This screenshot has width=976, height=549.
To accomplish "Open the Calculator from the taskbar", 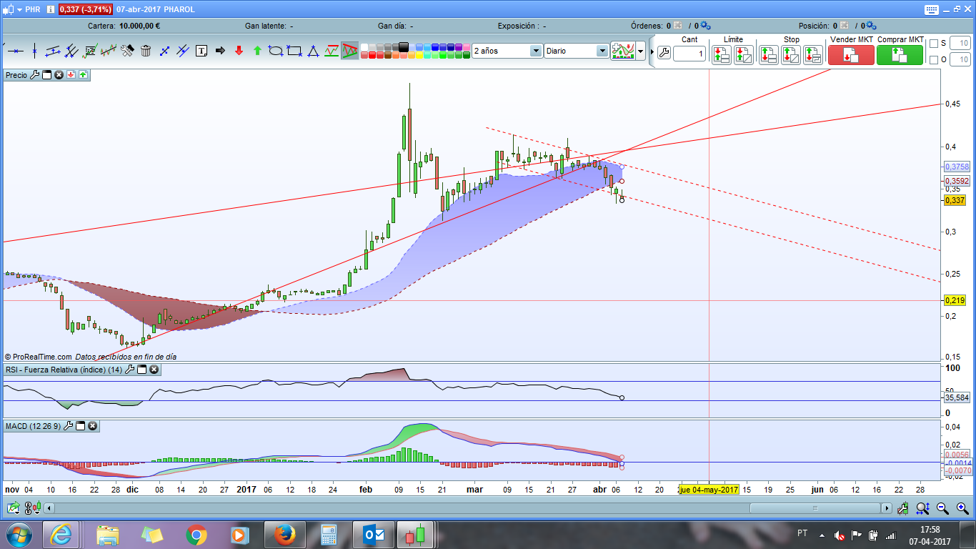I will coord(329,534).
